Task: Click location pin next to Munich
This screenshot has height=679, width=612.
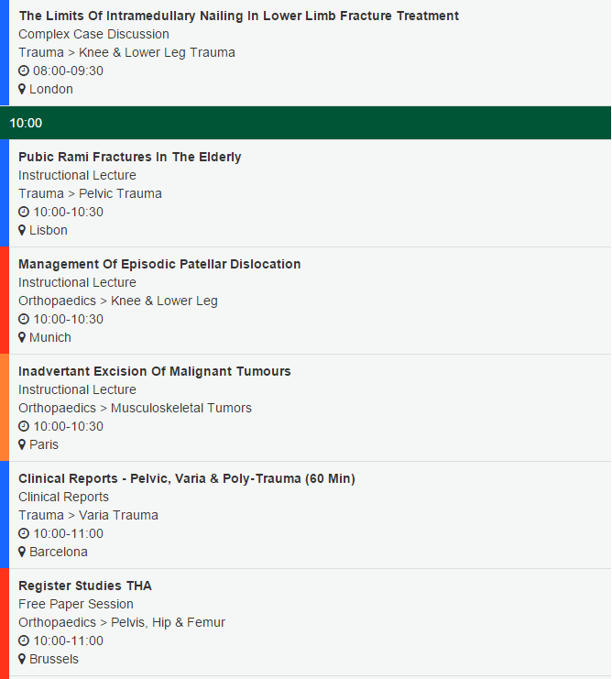Action: tap(22, 337)
